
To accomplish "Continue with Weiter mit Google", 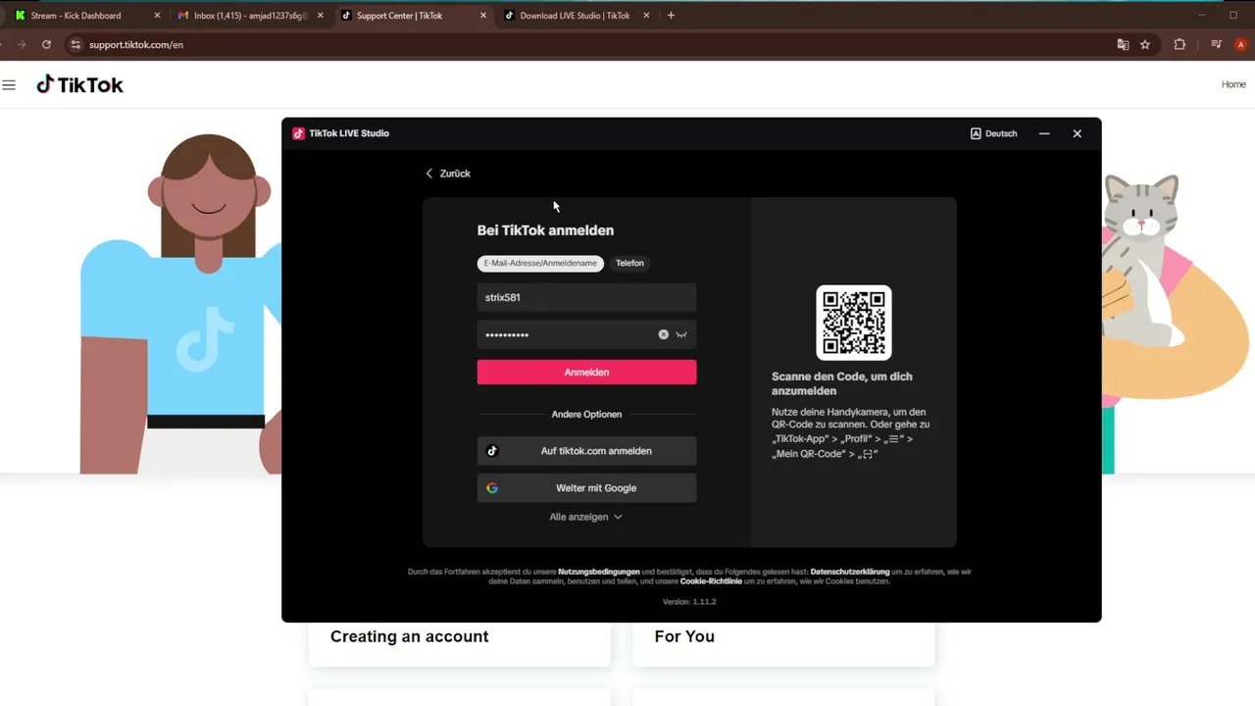I will (586, 487).
